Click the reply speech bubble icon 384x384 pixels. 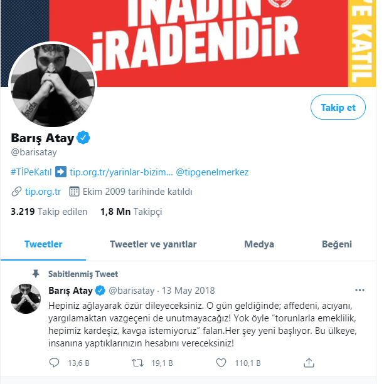tap(54, 363)
